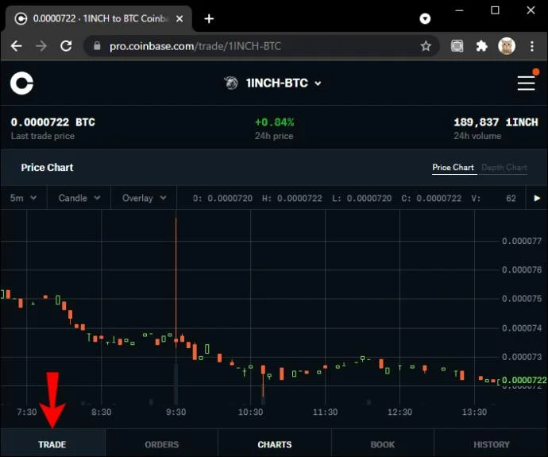Image resolution: width=548 pixels, height=457 pixels.
Task: Bookmark this page with the star icon
Action: point(426,46)
